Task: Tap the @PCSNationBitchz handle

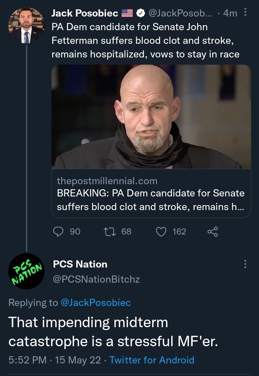Action: tap(96, 279)
